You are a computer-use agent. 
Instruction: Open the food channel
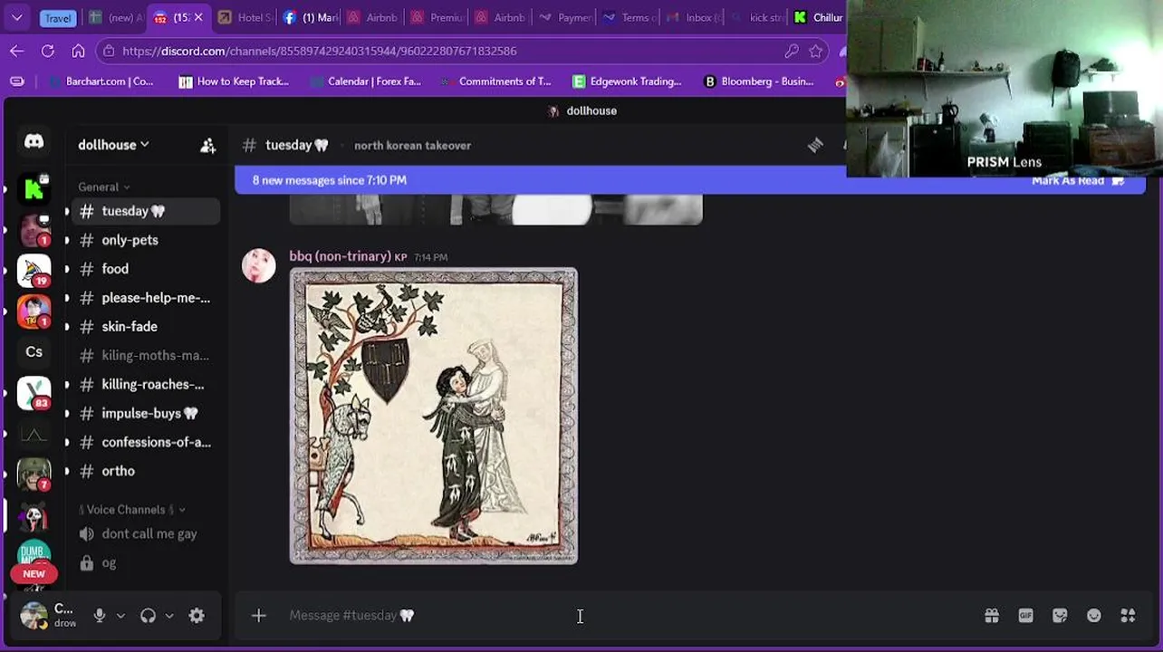point(142,269)
